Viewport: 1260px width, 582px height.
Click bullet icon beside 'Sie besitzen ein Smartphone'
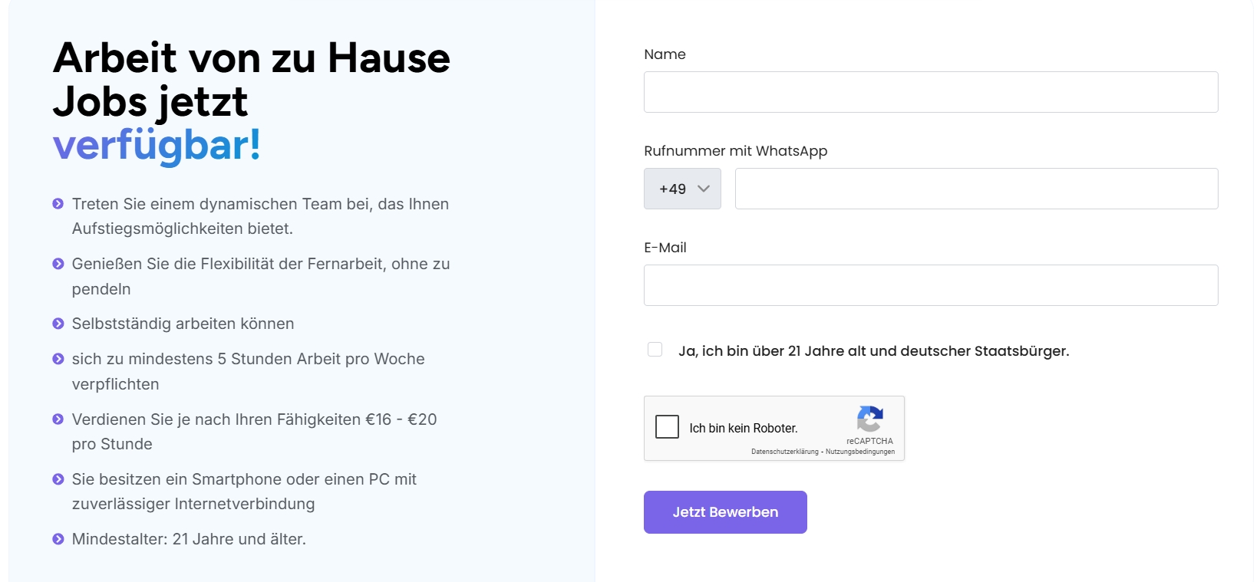[x=58, y=479]
